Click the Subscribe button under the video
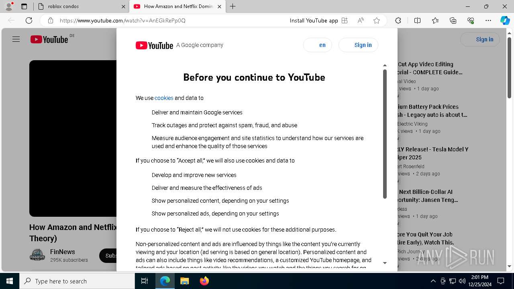 (108, 256)
